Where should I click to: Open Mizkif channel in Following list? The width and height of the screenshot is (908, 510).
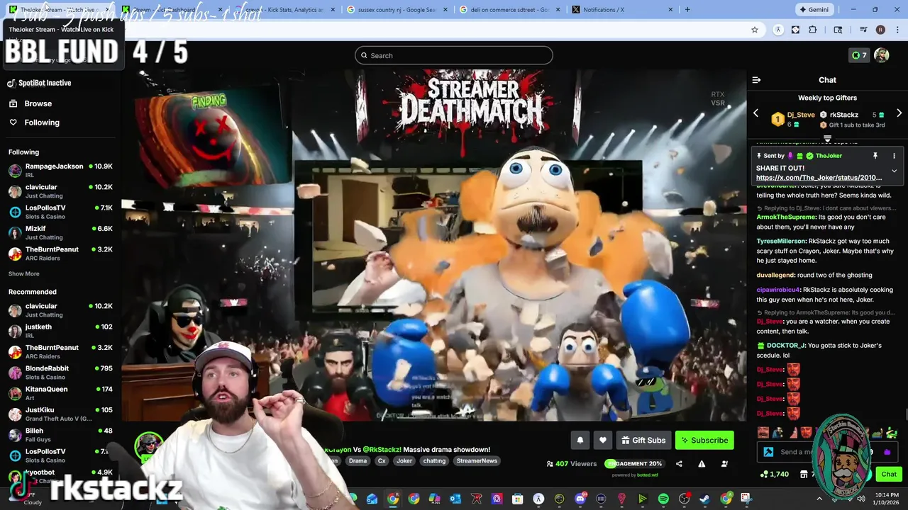60,232
